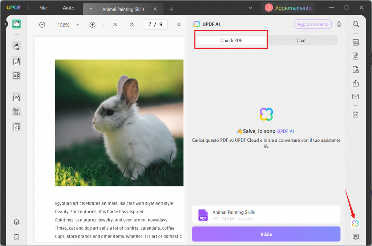This screenshot has height=246, width=372.
Task: Send the file by email icon
Action: (355, 96)
